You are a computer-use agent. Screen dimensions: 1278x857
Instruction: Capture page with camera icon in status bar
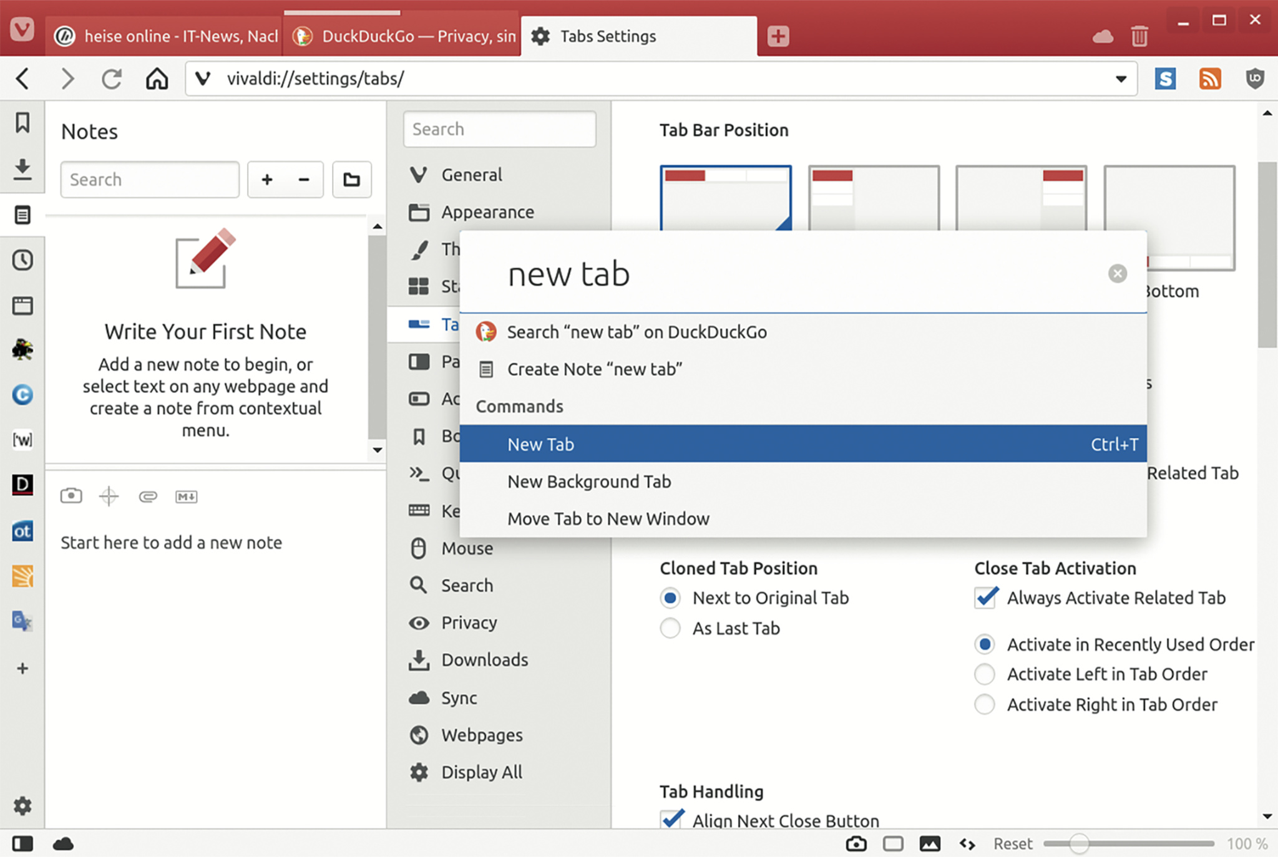click(856, 844)
